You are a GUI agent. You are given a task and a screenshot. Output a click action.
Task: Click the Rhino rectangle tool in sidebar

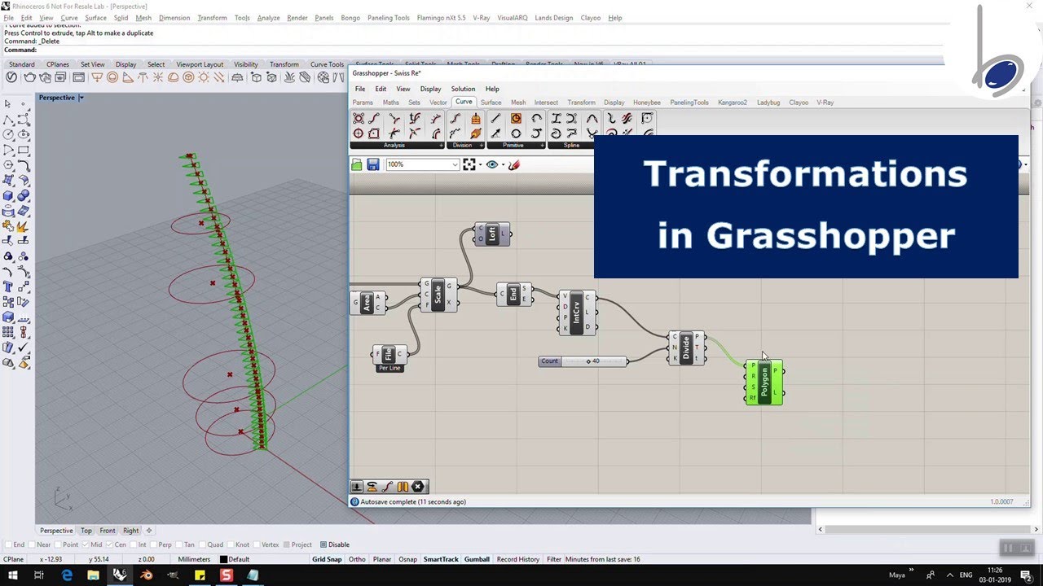(x=24, y=150)
